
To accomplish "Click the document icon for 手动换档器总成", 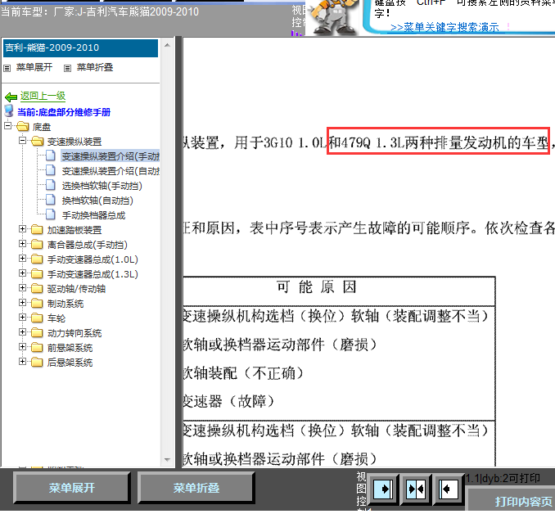I will tap(51, 214).
